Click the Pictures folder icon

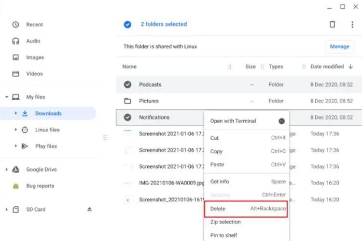pos(127,101)
